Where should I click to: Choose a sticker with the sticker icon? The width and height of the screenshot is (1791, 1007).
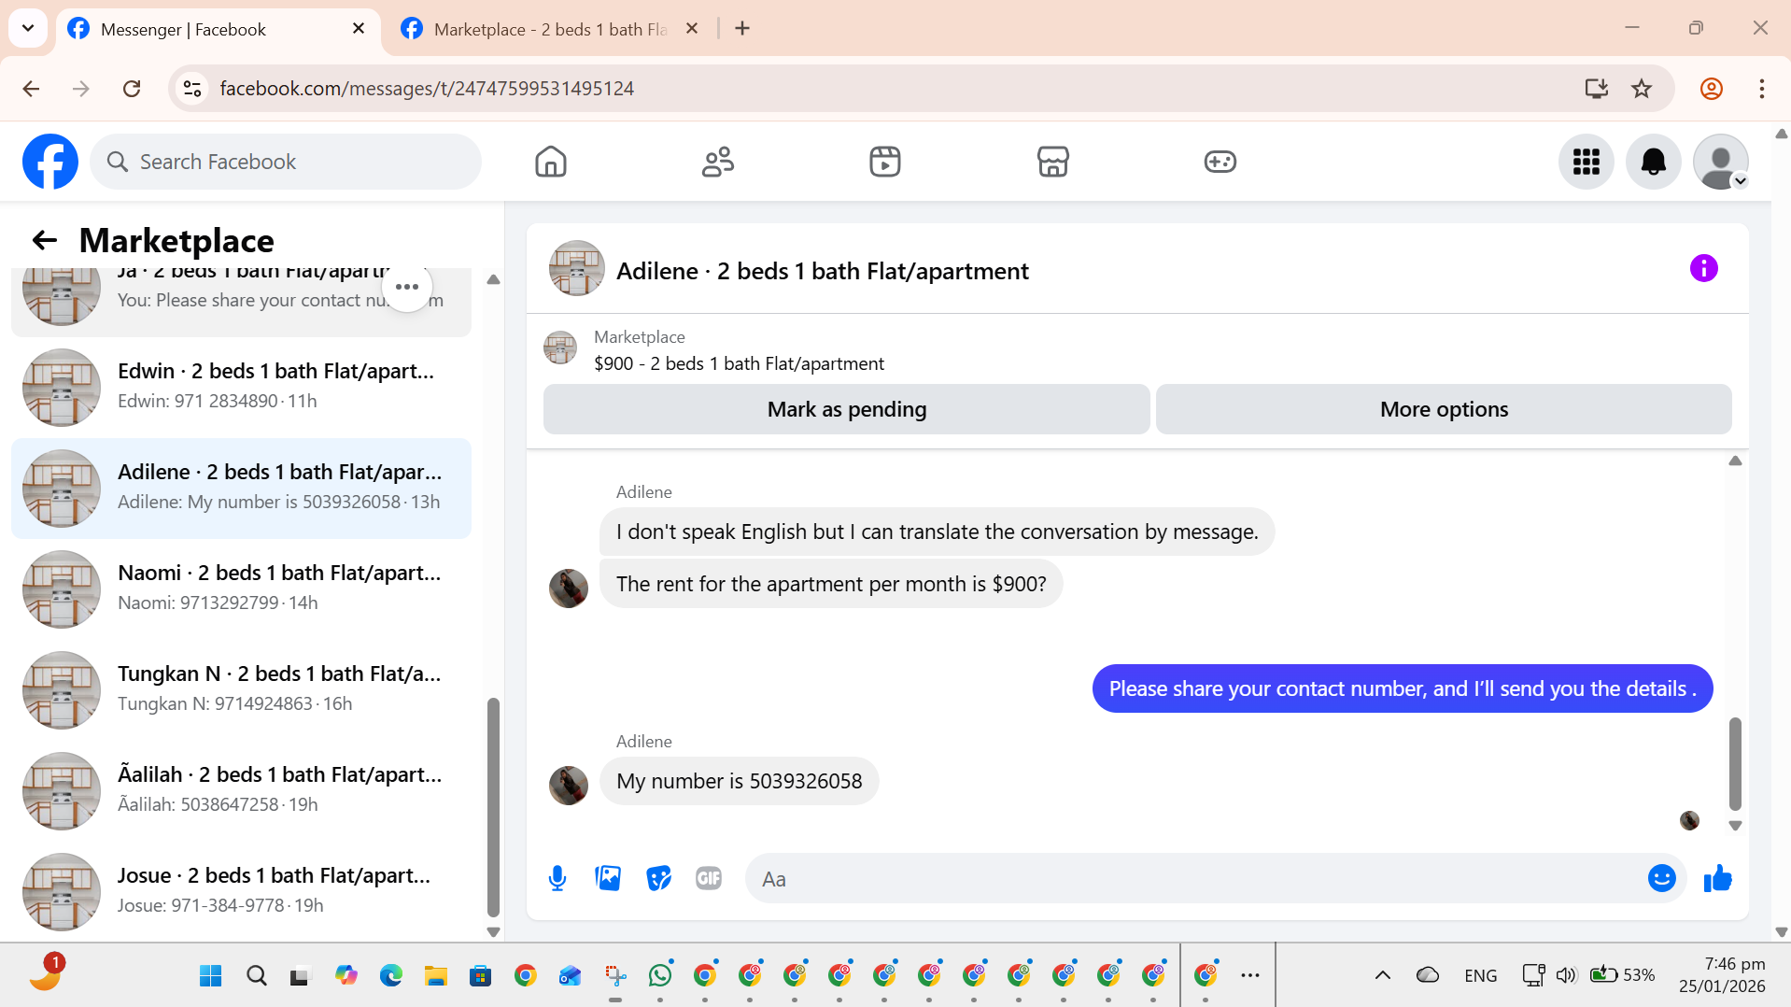(x=658, y=878)
